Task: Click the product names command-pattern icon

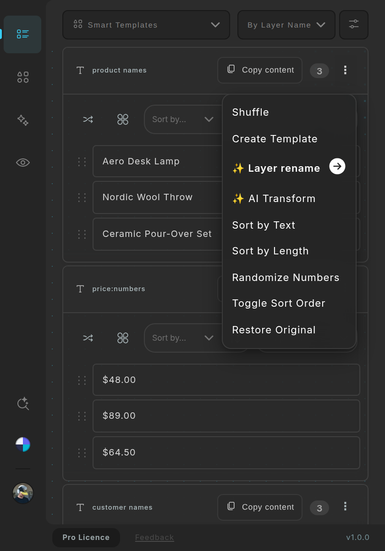Action: point(123,119)
